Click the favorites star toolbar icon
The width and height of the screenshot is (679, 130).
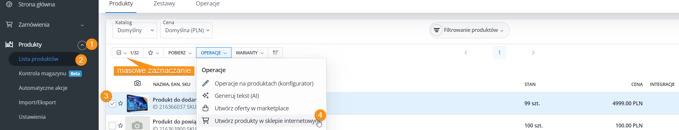tap(150, 52)
